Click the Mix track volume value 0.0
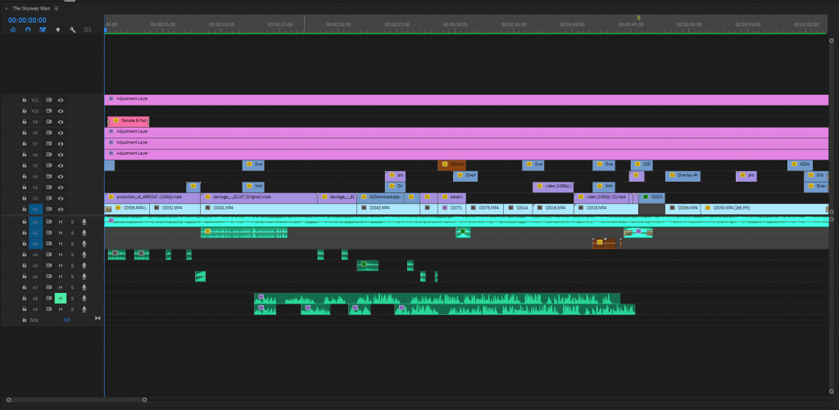This screenshot has height=410, width=839. tap(66, 320)
